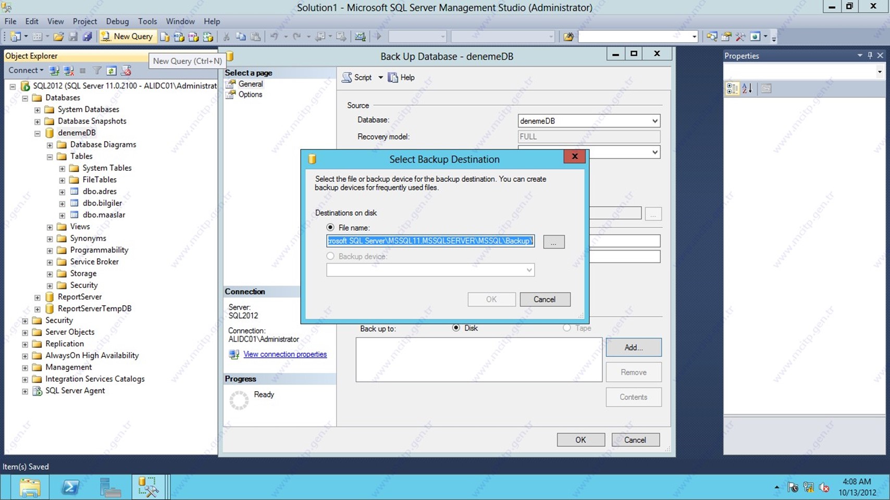The width and height of the screenshot is (890, 500).
Task: Click the Solution Explorer icon in toolbar
Action: pos(711,36)
